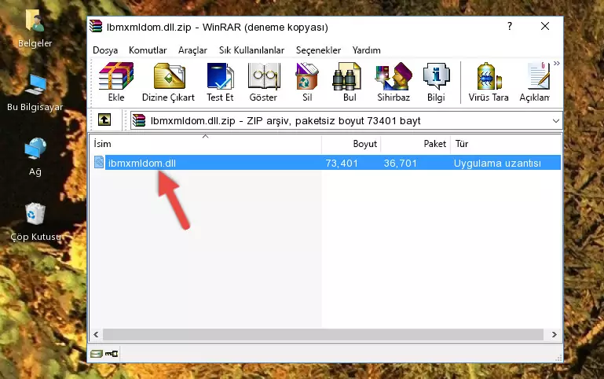Select the Ağ network desktop icon

point(35,157)
